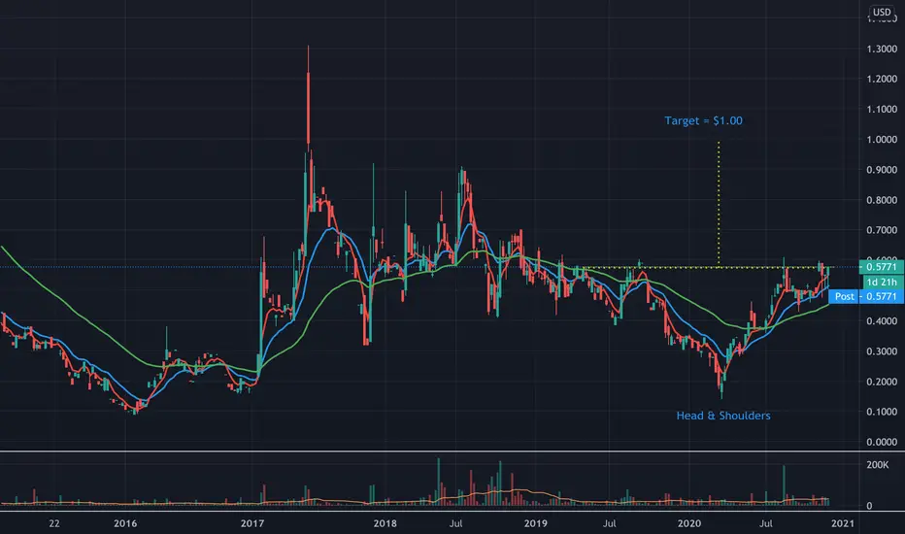This screenshot has height=534, width=905.
Task: Click the 1.2000 price axis label
Action: point(882,79)
